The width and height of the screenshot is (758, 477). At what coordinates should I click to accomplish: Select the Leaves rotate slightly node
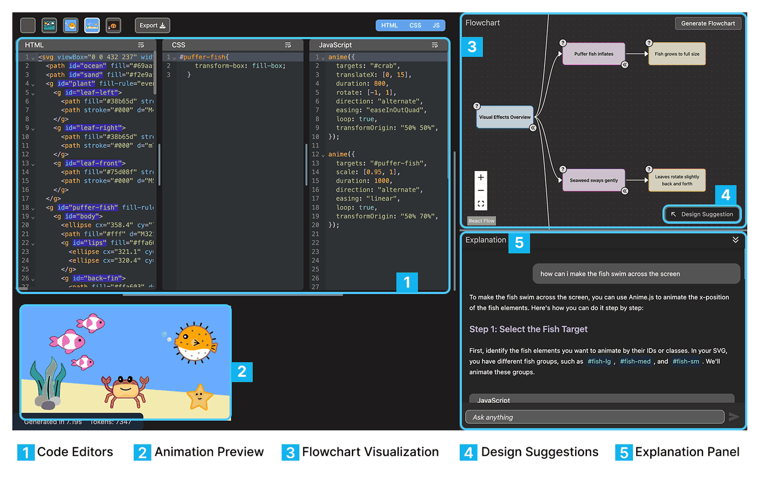coord(677,180)
